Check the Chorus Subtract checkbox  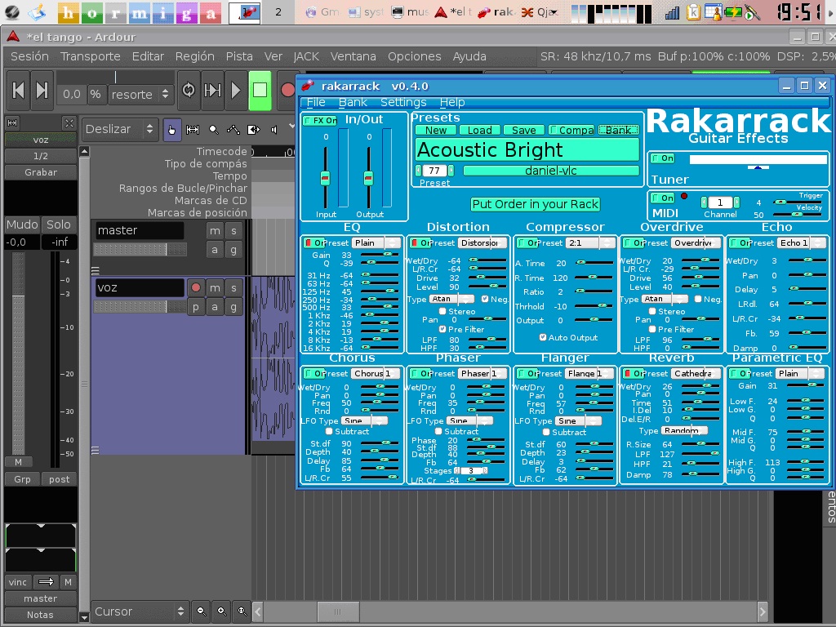pos(329,431)
